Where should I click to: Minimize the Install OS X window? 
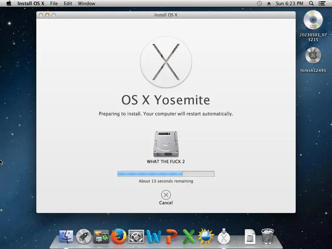pyautogui.click(x=47, y=15)
